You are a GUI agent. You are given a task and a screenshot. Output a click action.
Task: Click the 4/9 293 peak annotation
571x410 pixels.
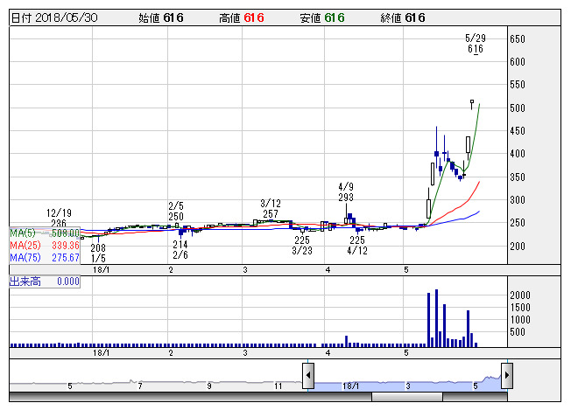pos(346,192)
